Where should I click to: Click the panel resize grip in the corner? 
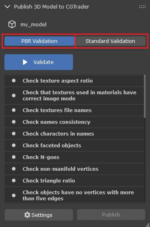coord(148,225)
